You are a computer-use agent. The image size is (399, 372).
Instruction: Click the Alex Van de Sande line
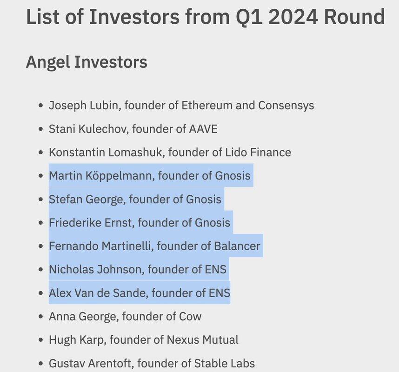tap(139, 293)
